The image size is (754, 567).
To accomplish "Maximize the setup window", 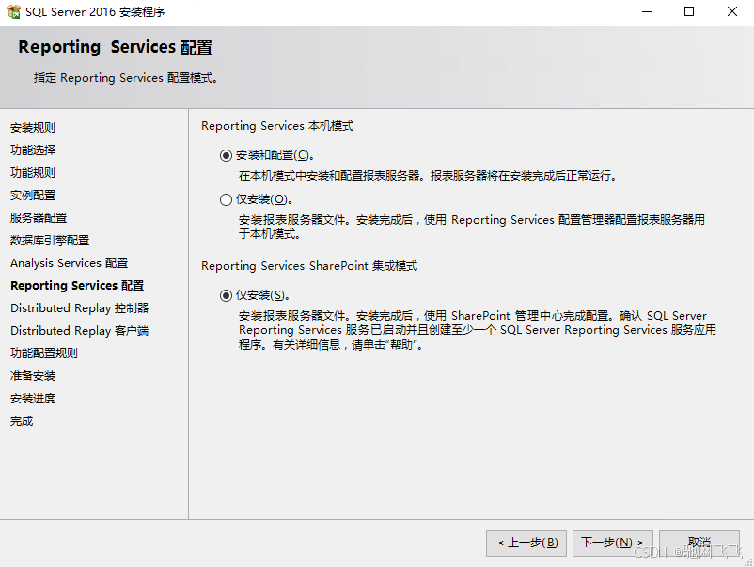I will point(689,11).
